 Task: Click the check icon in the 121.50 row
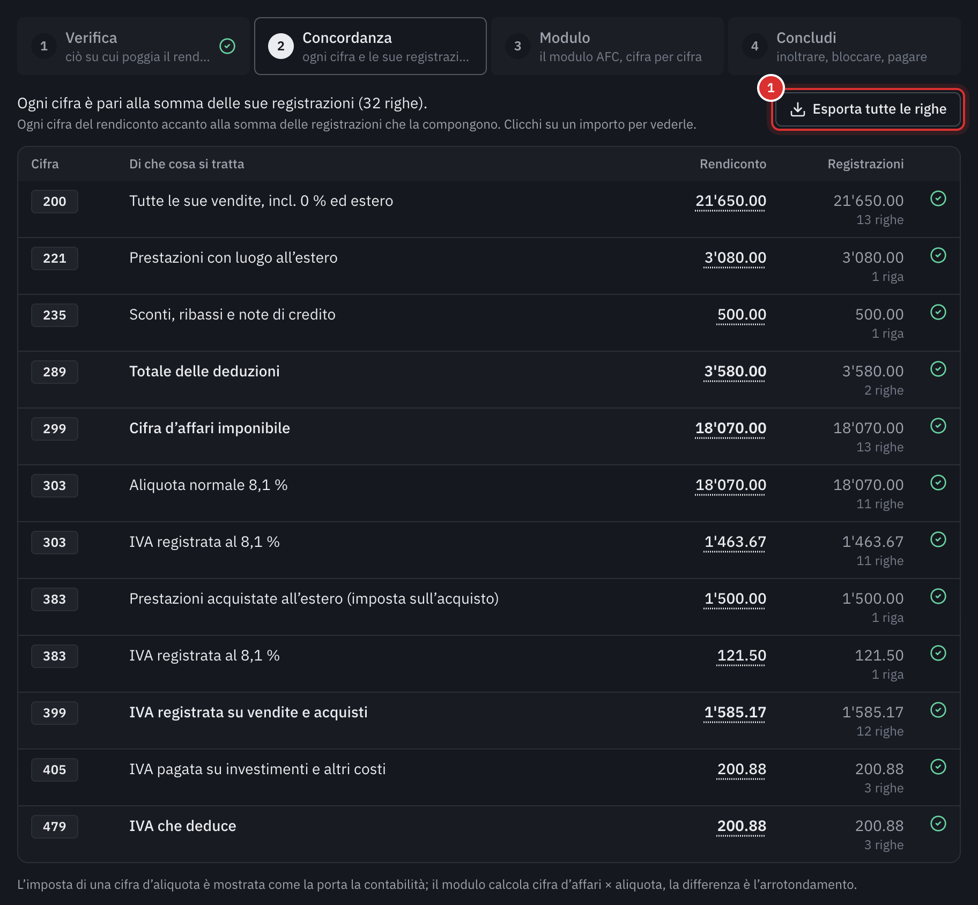938,653
